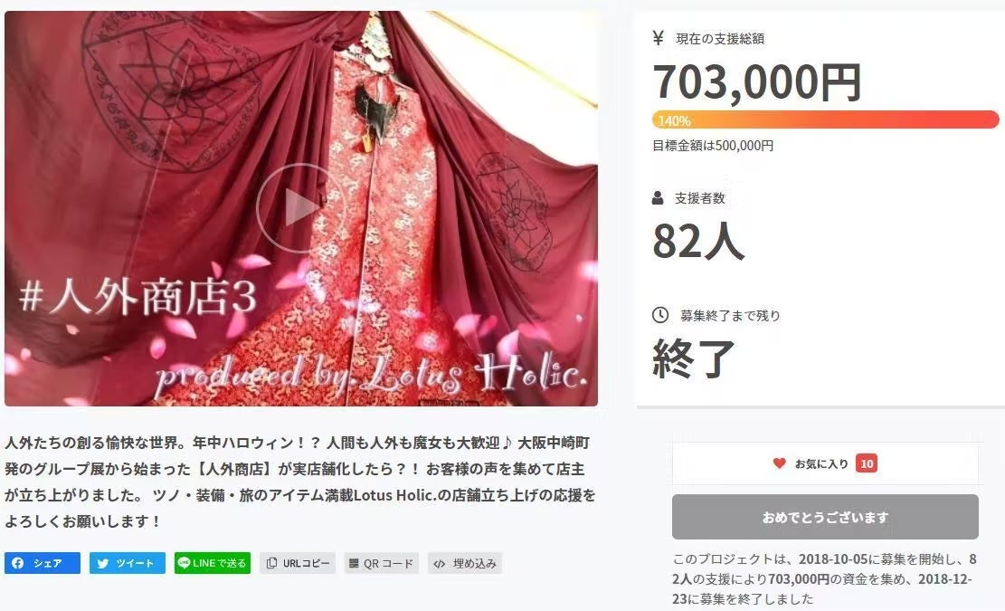Click the 140% funding progress bar

pos(826,119)
